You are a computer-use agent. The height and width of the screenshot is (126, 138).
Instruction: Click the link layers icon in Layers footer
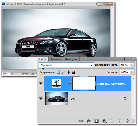81,121
